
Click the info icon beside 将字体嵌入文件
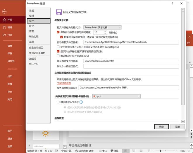coord(81,102)
